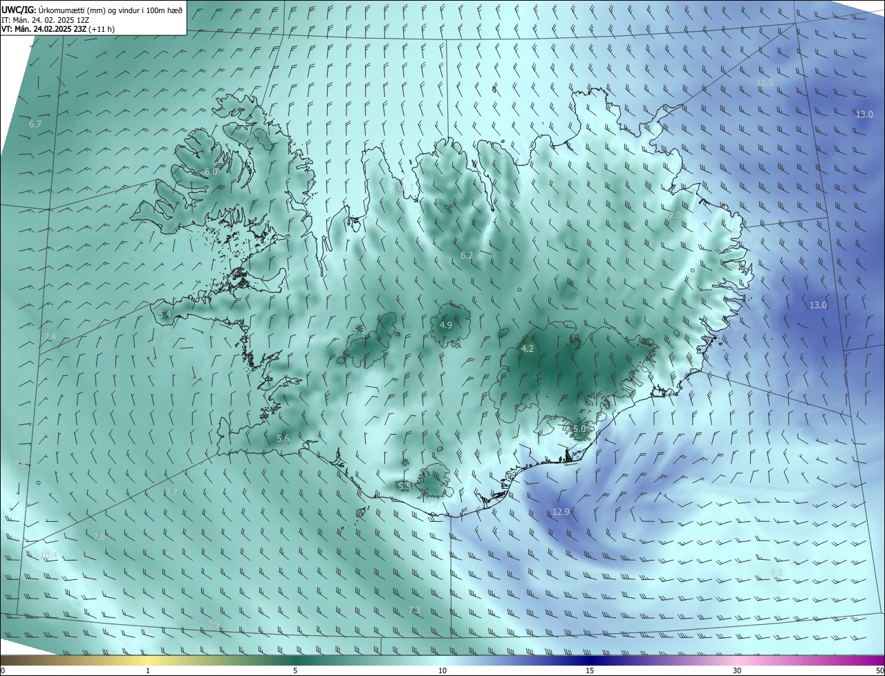Viewport: 885px width, 676px height.
Task: Click the 7.8 value label
Action: tap(19, 464)
